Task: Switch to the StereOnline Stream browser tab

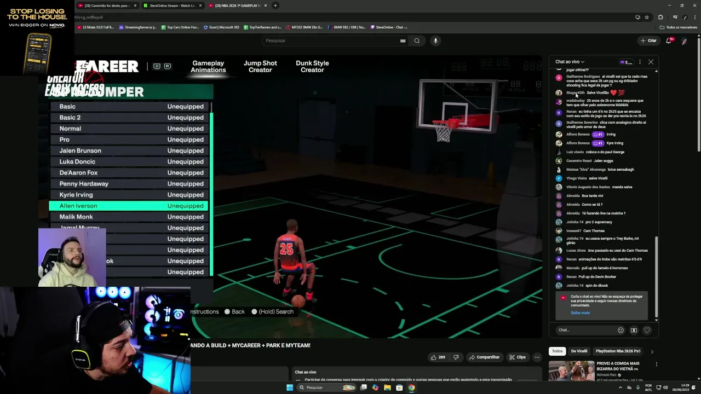Action: (173, 5)
